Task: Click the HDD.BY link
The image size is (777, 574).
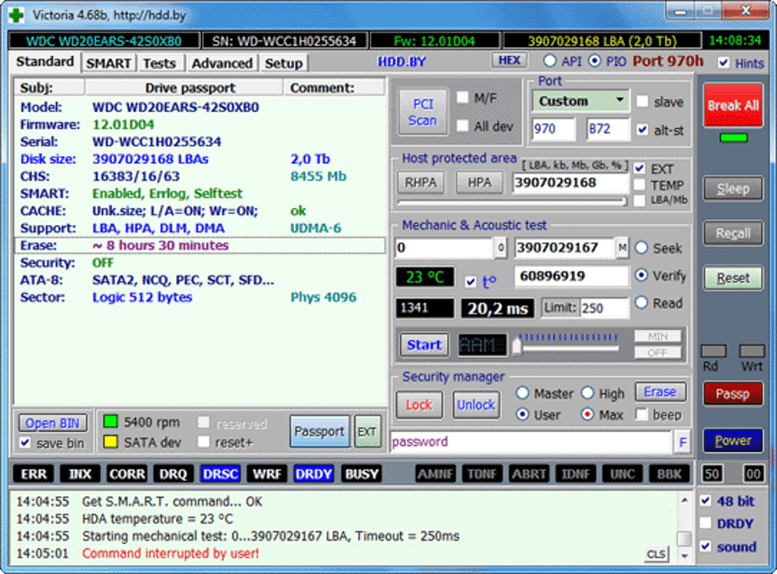Action: (401, 62)
